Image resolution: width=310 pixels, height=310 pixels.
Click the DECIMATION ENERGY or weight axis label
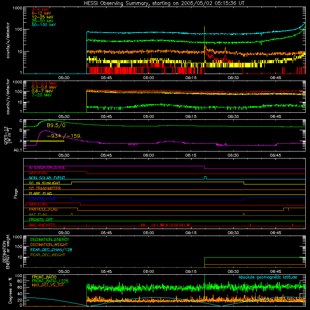click(x=6, y=251)
